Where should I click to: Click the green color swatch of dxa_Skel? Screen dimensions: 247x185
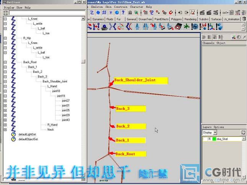[214, 139]
